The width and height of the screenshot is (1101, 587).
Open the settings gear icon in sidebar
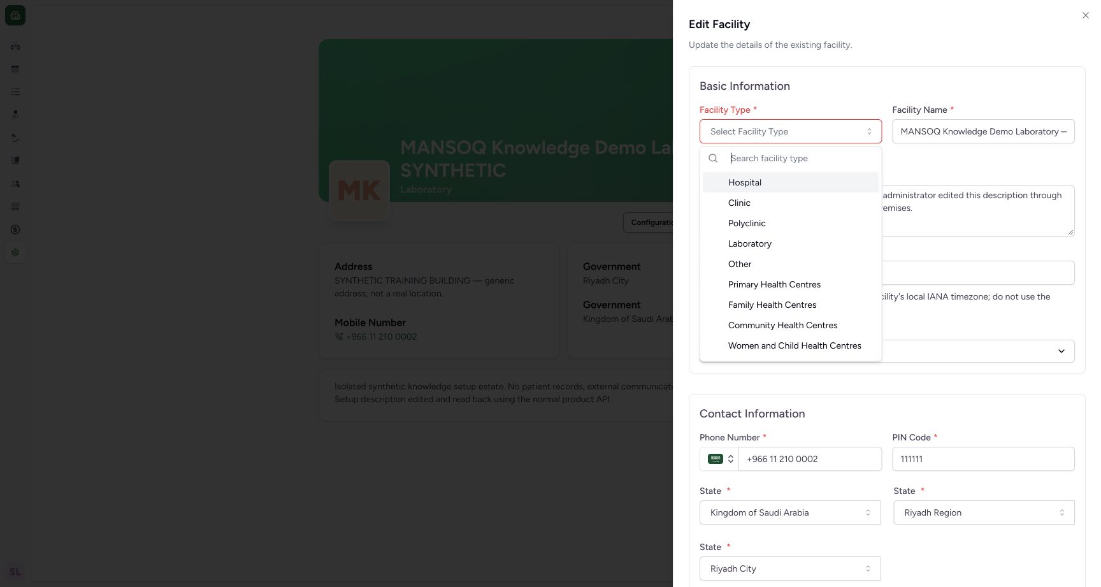(x=15, y=252)
